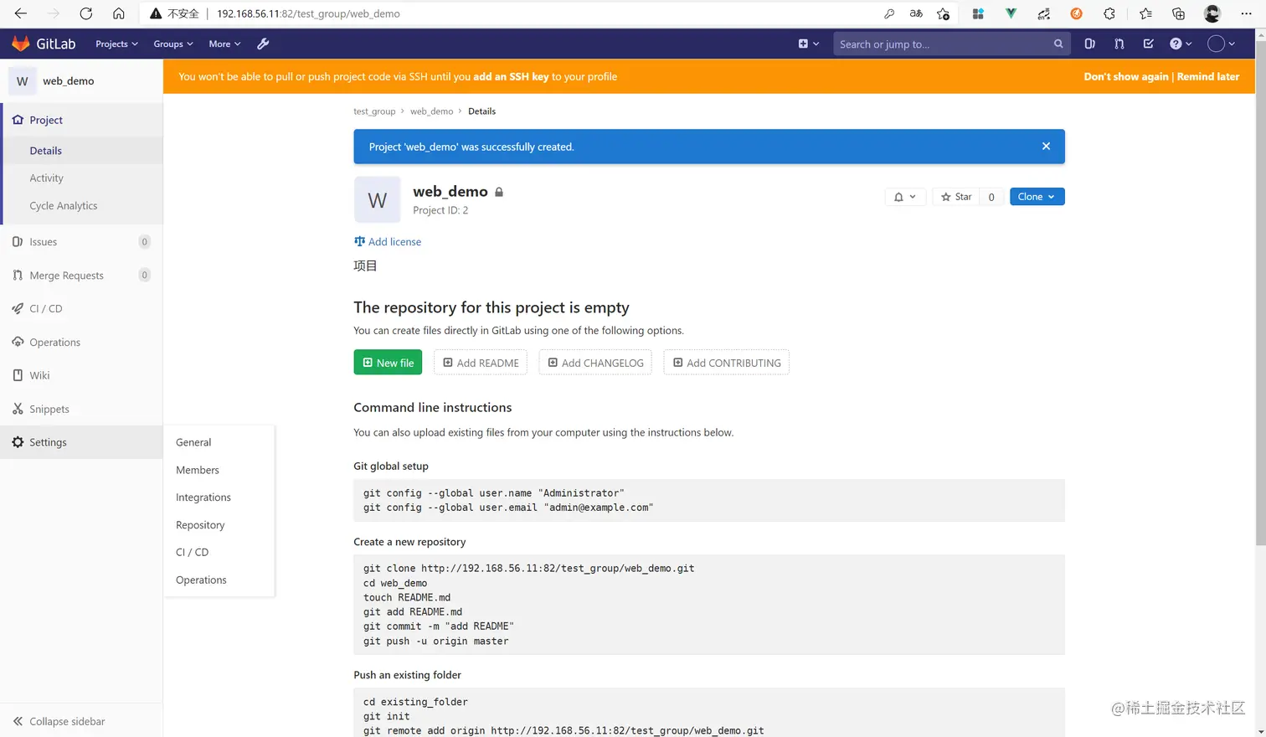Click the GitLab logo in the header
The image size is (1266, 737).
[x=44, y=44]
